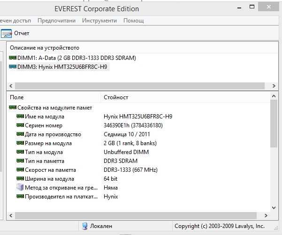Select DIMM1: A-Data device row
Image resolution: width=282 pixels, height=235 pixels.
72,58
